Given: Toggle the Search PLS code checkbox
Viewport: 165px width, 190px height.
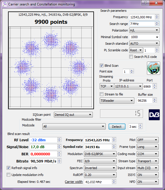Looking at the screenshot, I should point(131,57).
